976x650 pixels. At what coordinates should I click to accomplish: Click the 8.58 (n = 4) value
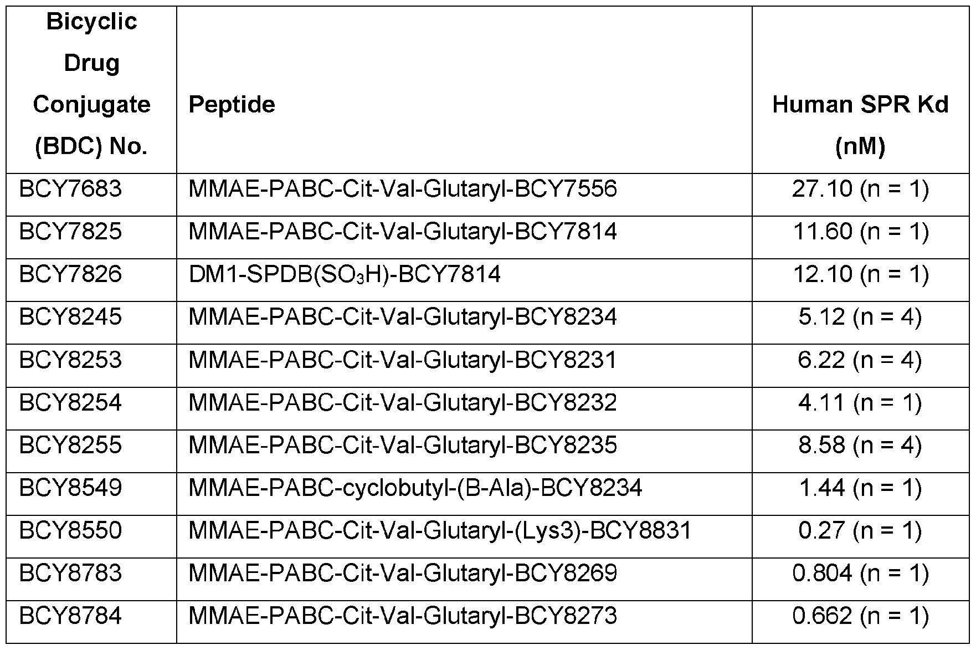click(x=860, y=446)
